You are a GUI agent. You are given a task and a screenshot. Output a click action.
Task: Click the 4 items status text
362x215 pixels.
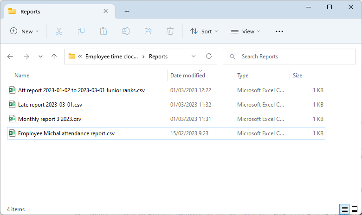click(16, 209)
